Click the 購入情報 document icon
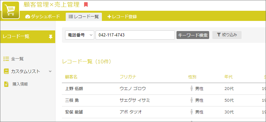 pyautogui.click(x=6, y=84)
